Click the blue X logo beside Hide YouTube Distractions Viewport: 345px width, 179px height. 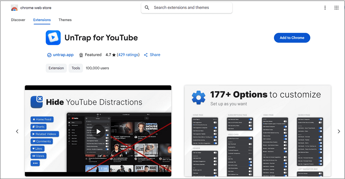coord(37,102)
